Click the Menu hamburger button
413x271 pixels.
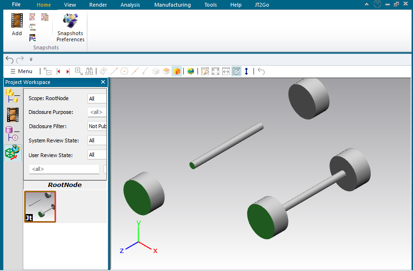pos(21,71)
